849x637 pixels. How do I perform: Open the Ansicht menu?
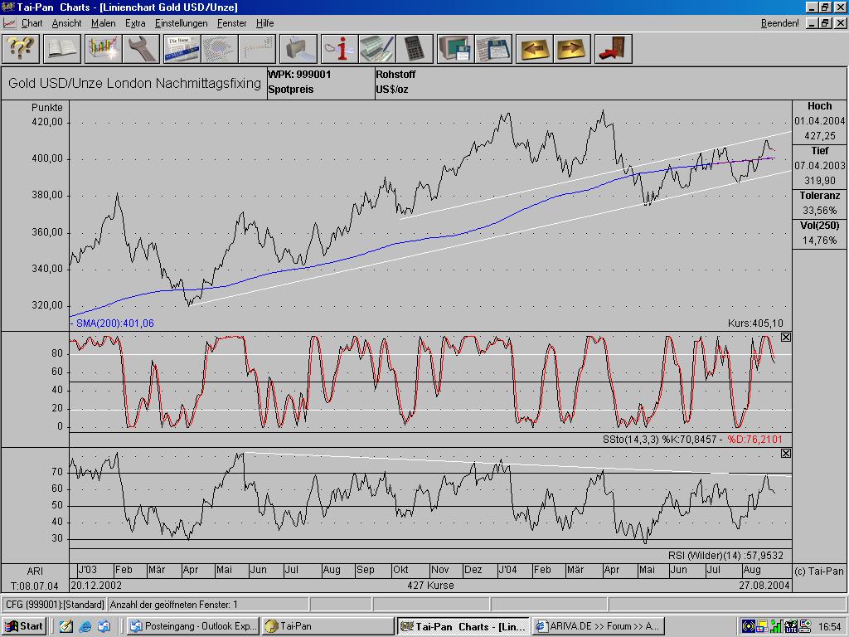click(x=66, y=23)
